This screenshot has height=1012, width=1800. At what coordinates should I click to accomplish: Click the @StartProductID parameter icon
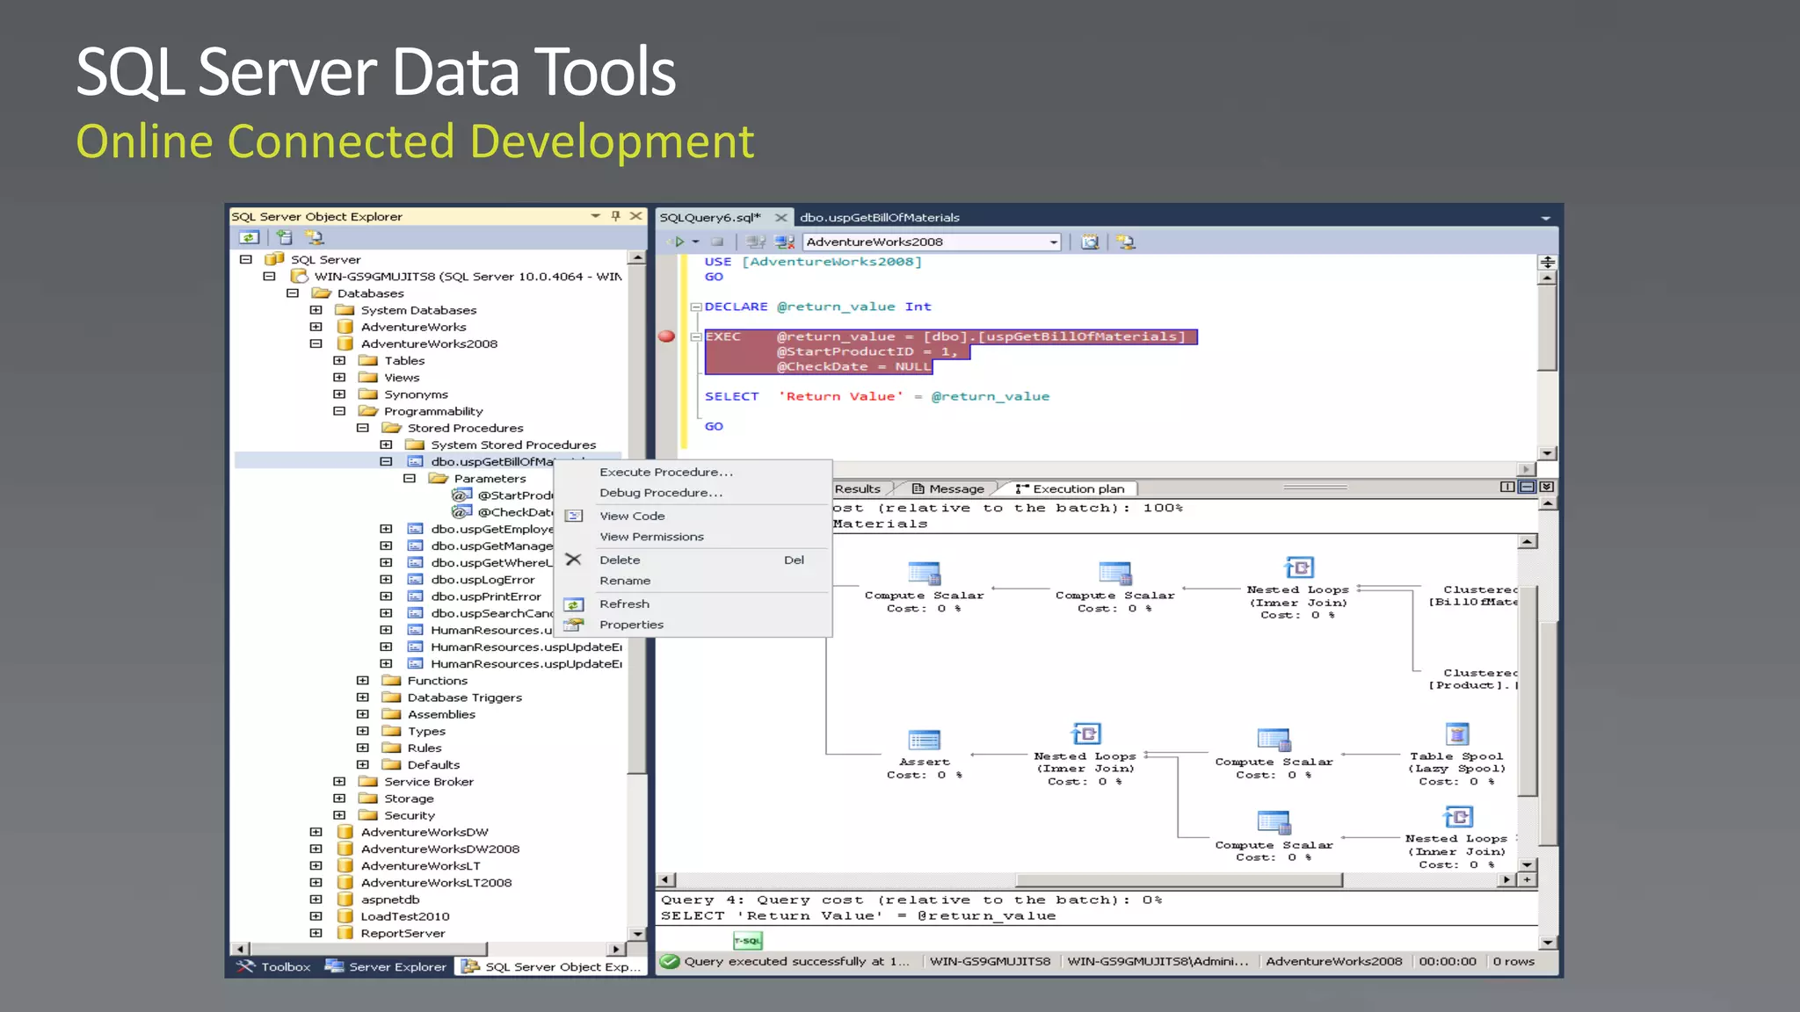[461, 495]
